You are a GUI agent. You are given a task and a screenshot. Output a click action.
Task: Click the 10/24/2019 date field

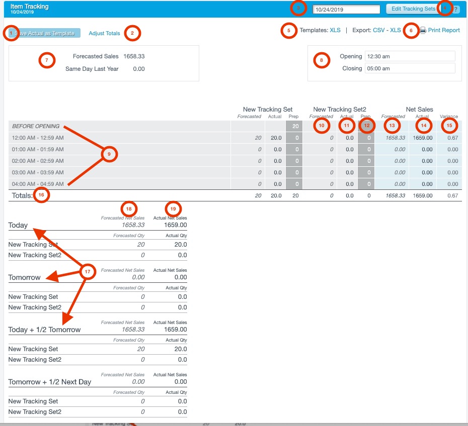[x=346, y=9]
